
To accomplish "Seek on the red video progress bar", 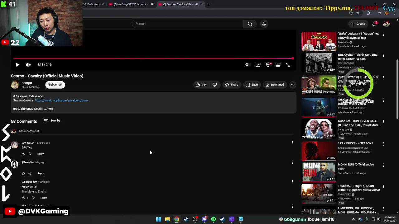I will point(153,58).
